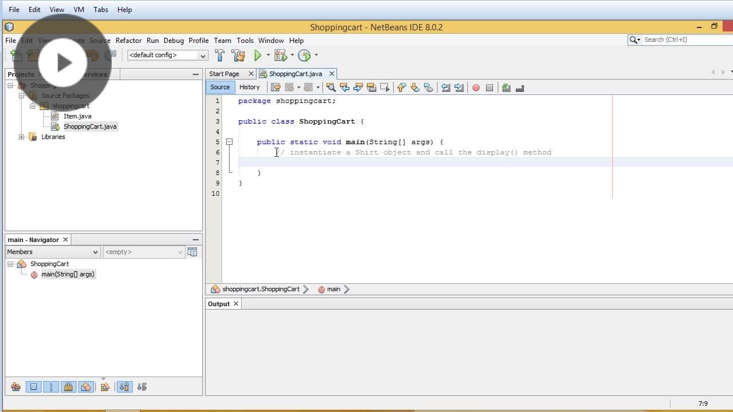Open the Window menu
The image size is (733, 412).
(x=271, y=41)
